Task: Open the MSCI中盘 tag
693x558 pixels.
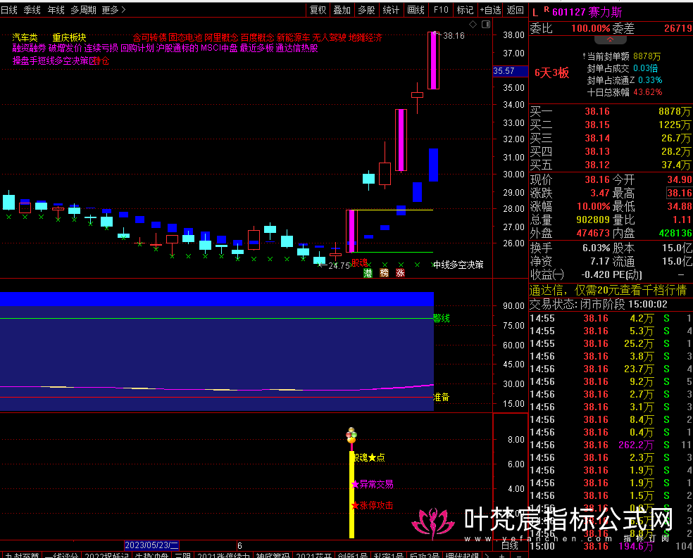Action: (219, 48)
